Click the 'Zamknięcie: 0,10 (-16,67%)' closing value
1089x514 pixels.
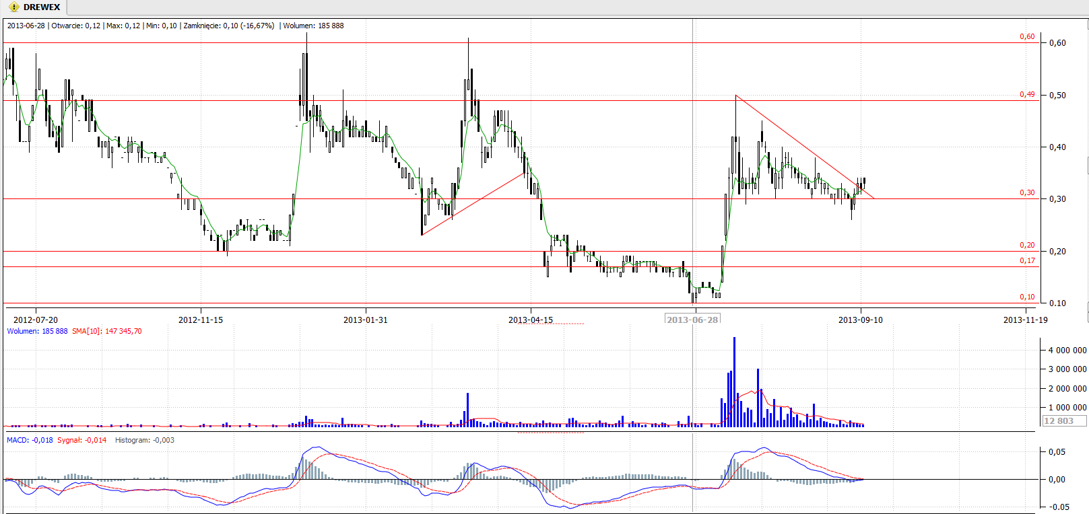coord(229,26)
